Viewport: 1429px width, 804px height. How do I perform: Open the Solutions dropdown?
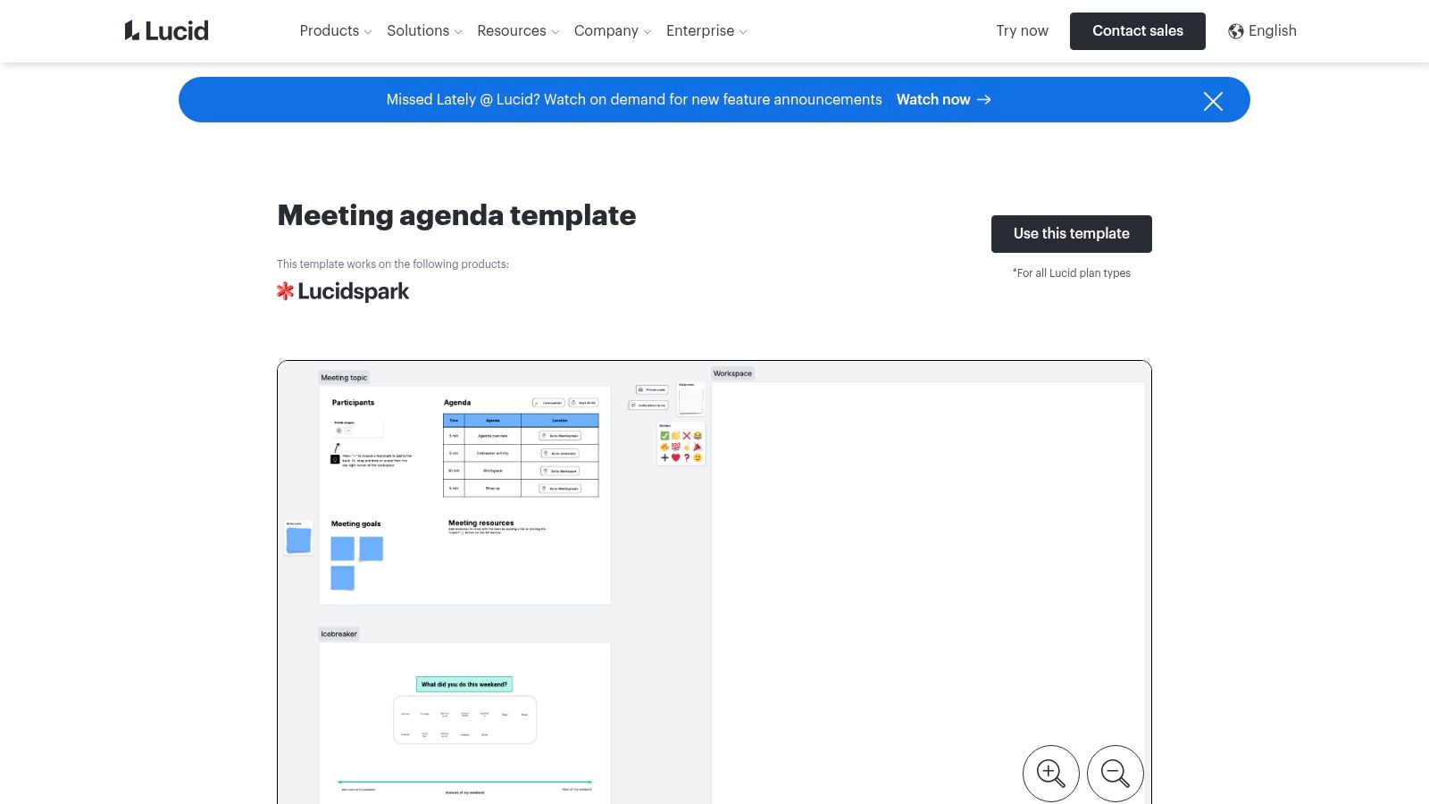(x=423, y=30)
